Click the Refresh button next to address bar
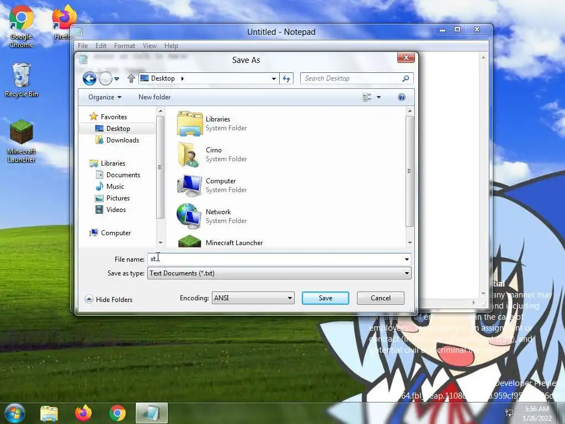Viewport: 565px width, 424px height. [x=286, y=78]
